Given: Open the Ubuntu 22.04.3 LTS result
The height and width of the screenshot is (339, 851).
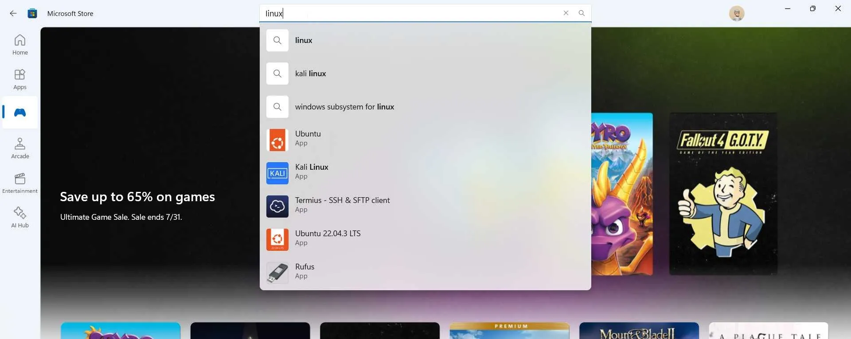Looking at the screenshot, I should 425,240.
